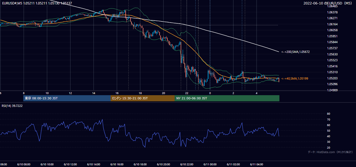
Task: Click hour label 4 under price chart
Action: coord(257,93)
